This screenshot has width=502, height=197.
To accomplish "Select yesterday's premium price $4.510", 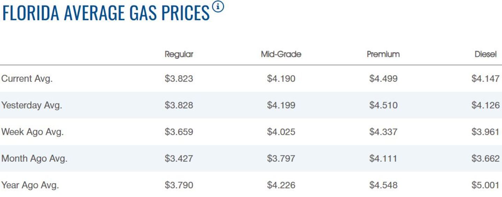I will (383, 105).
